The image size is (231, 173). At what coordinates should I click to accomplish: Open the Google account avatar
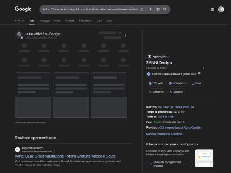pos(221,9)
